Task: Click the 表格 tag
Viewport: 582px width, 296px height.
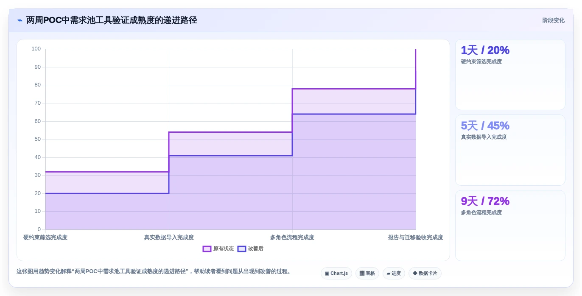Action: (x=367, y=274)
